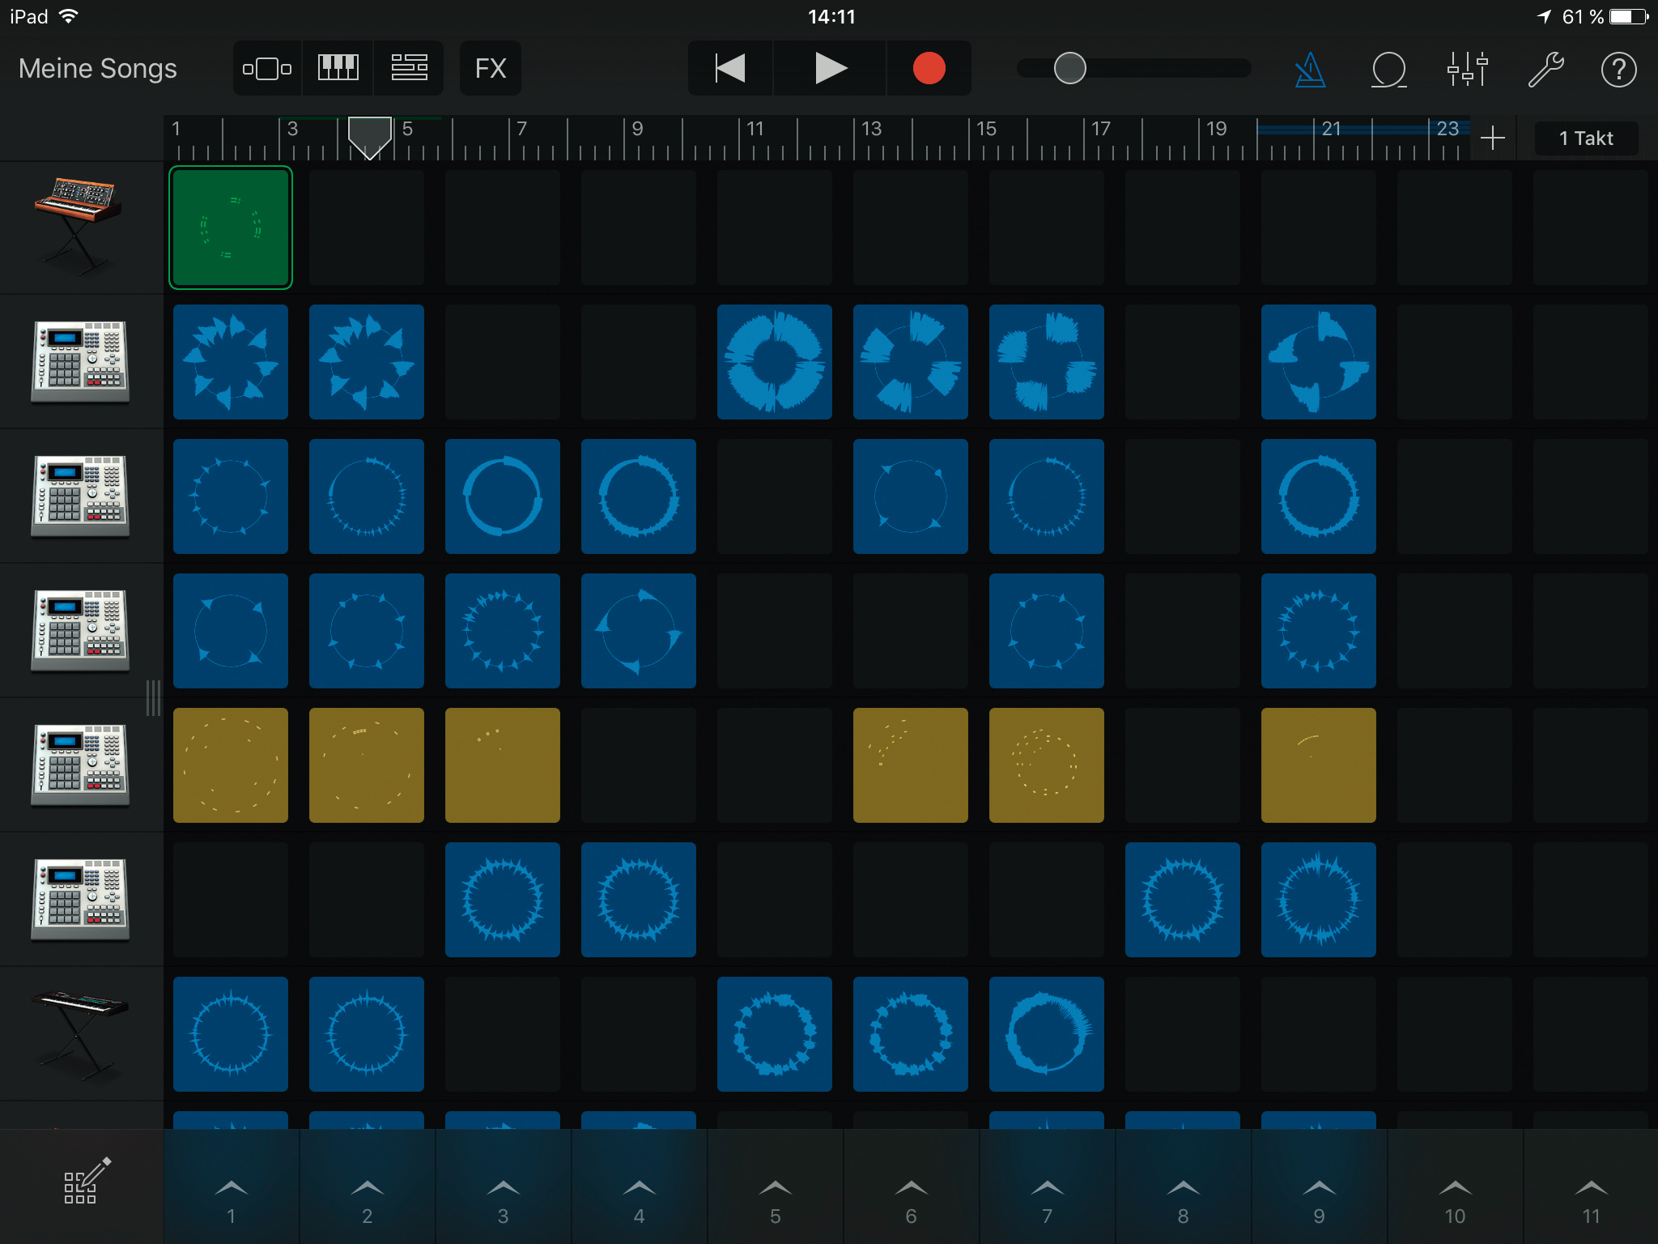Toggle the green synth loop cell
Image resolution: width=1658 pixels, height=1244 pixels.
231,228
